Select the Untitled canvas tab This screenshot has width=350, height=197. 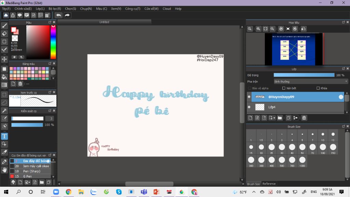pos(104,22)
